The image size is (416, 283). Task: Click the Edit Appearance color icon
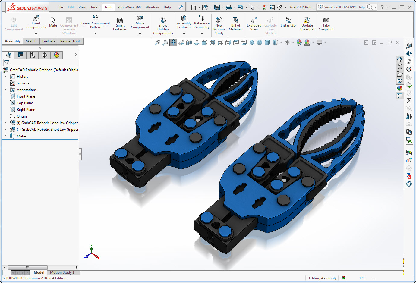point(299,42)
